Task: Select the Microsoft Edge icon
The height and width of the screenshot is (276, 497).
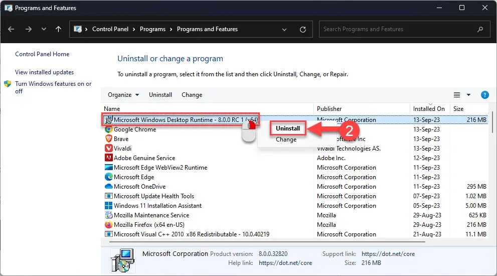Action: pyautogui.click(x=109, y=177)
